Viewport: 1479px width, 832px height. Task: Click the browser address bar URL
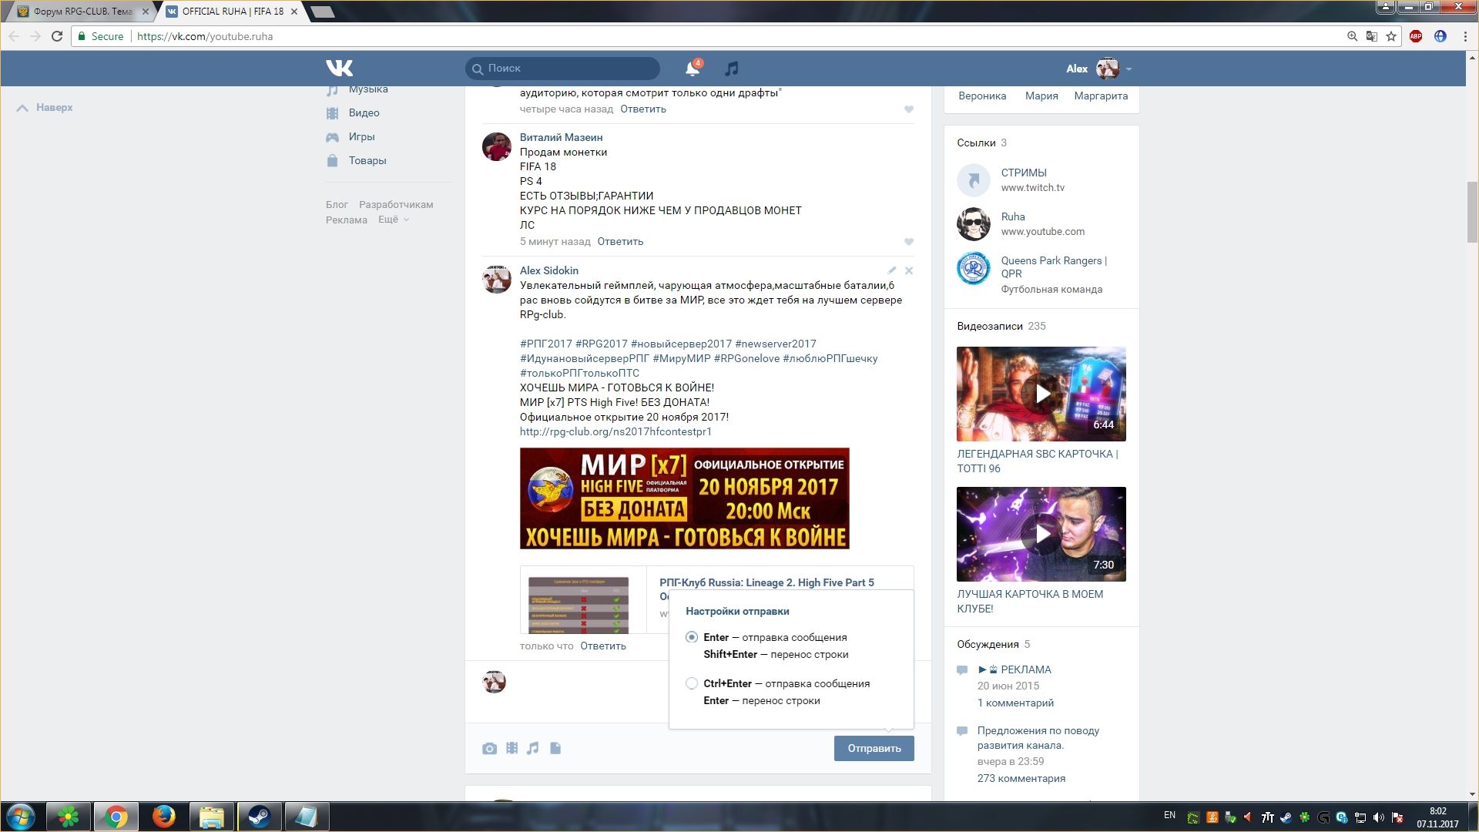[x=205, y=36]
